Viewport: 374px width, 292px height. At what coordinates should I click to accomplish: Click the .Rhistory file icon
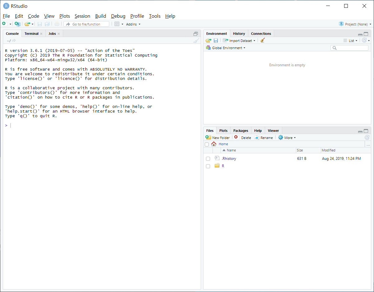click(x=217, y=158)
